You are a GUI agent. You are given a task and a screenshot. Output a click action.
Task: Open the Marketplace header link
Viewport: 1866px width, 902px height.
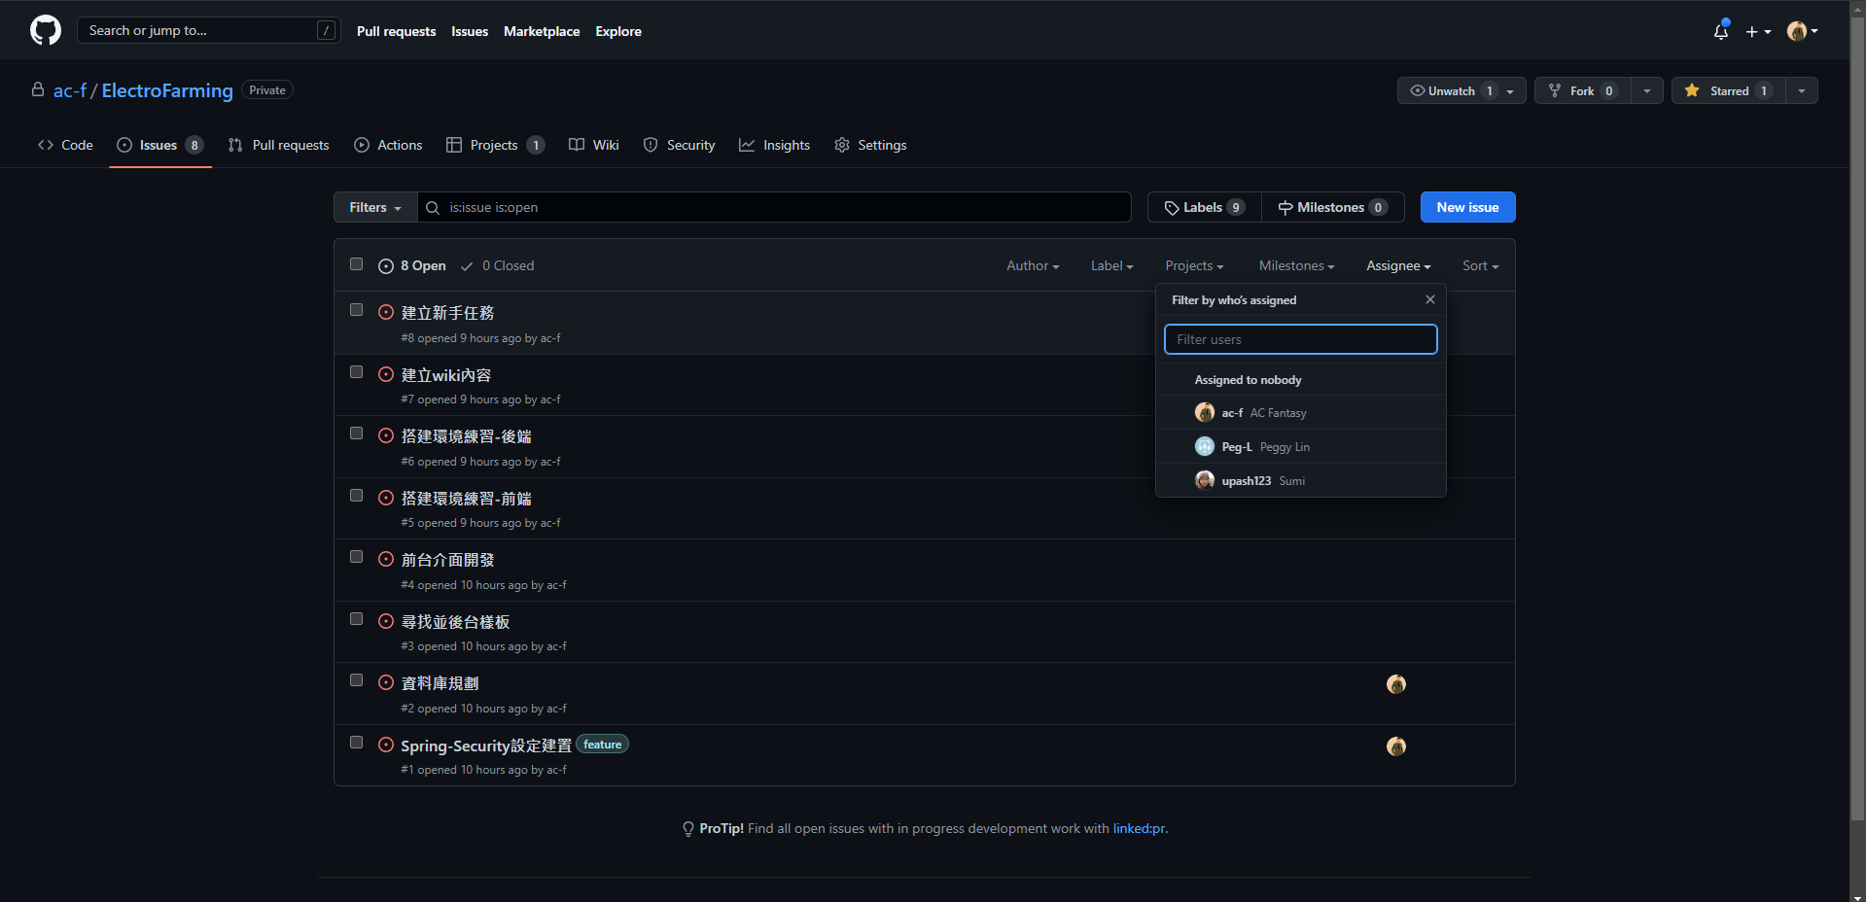pos(542,31)
